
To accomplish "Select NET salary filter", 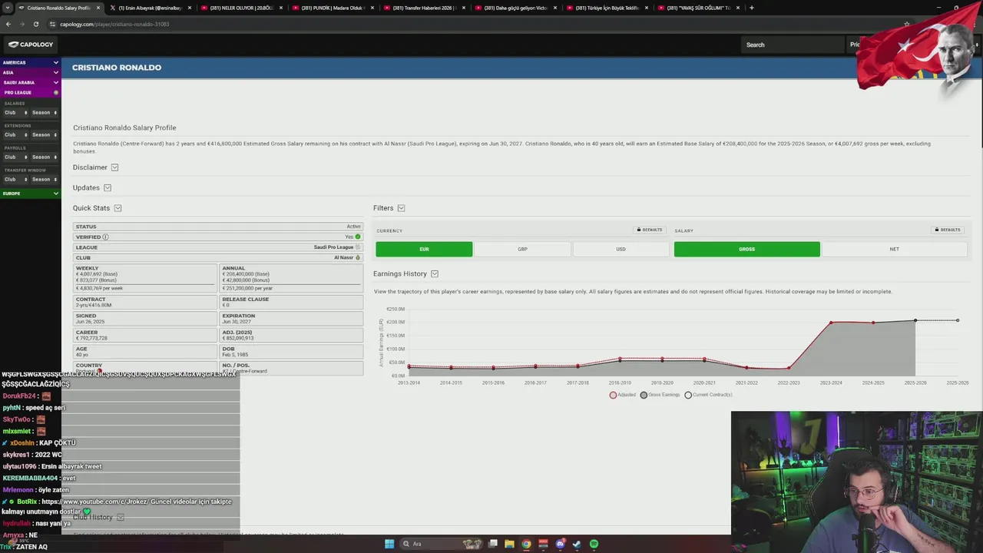I will tap(894, 249).
